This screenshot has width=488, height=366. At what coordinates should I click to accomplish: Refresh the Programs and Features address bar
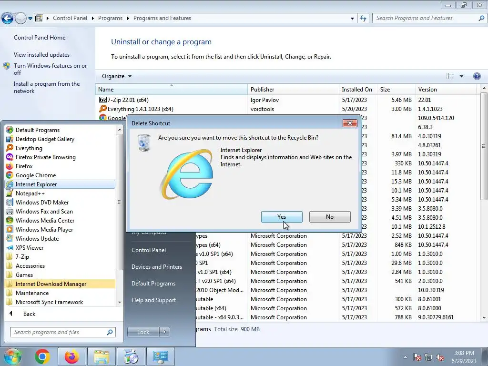pyautogui.click(x=363, y=18)
